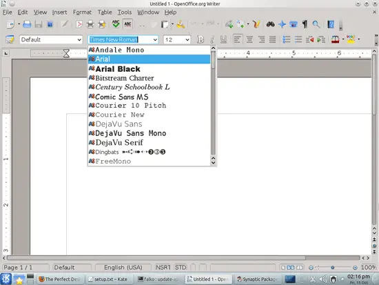The height and width of the screenshot is (285, 379).
Task: Select book mode view layout icon
Action: point(300,267)
